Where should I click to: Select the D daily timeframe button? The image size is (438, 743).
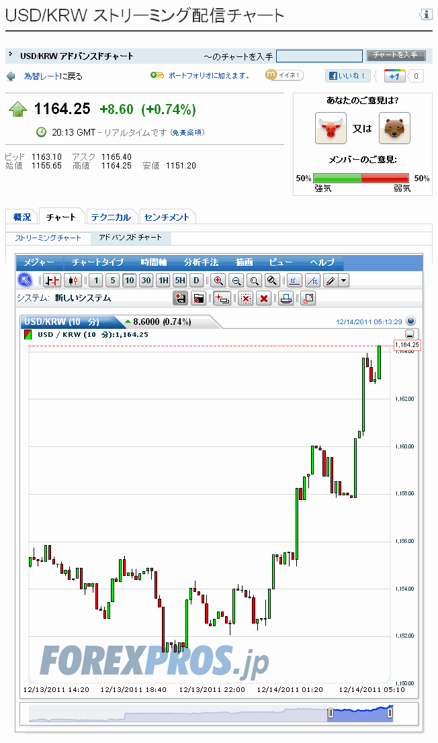(x=196, y=281)
